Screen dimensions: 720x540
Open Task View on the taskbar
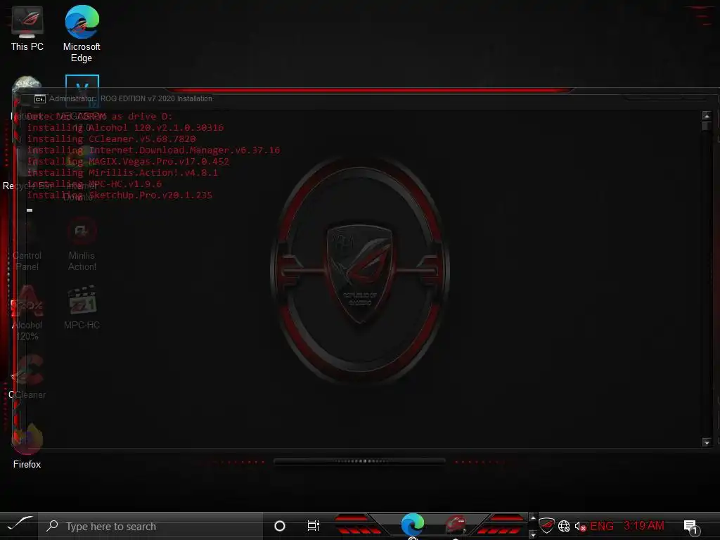click(313, 526)
